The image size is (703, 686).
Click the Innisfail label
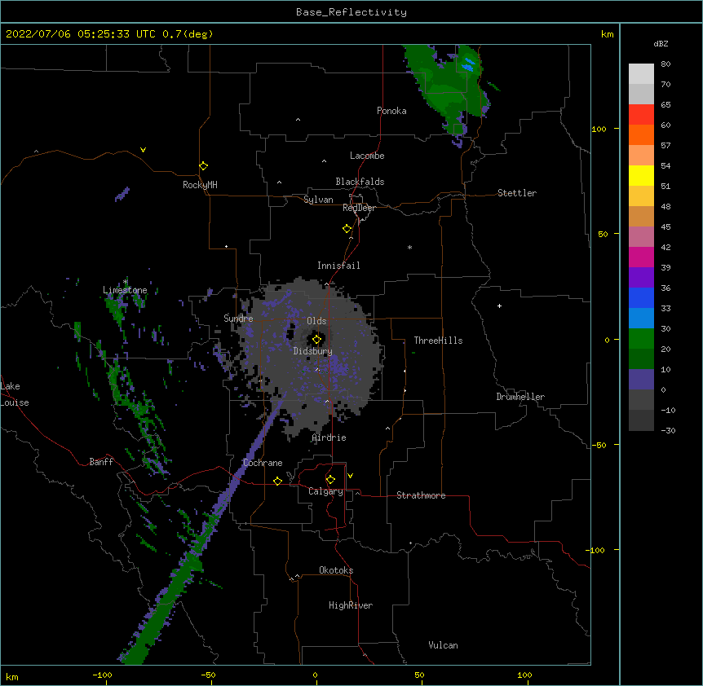[338, 266]
